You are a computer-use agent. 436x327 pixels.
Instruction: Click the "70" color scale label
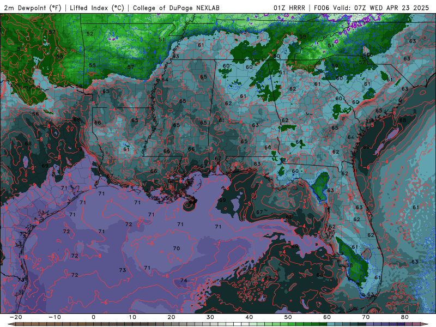(x=366, y=317)
